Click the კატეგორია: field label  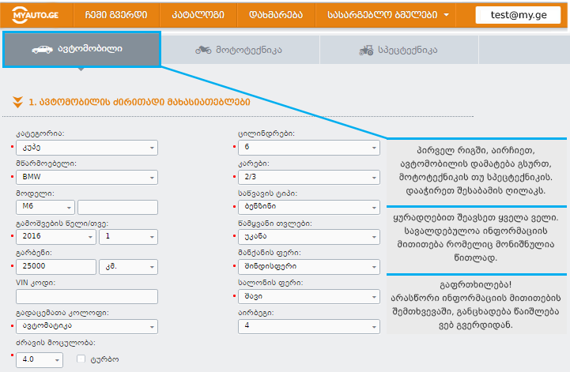click(x=40, y=133)
